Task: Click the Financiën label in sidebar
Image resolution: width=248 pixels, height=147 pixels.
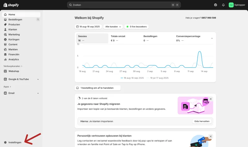Action: [14, 54]
